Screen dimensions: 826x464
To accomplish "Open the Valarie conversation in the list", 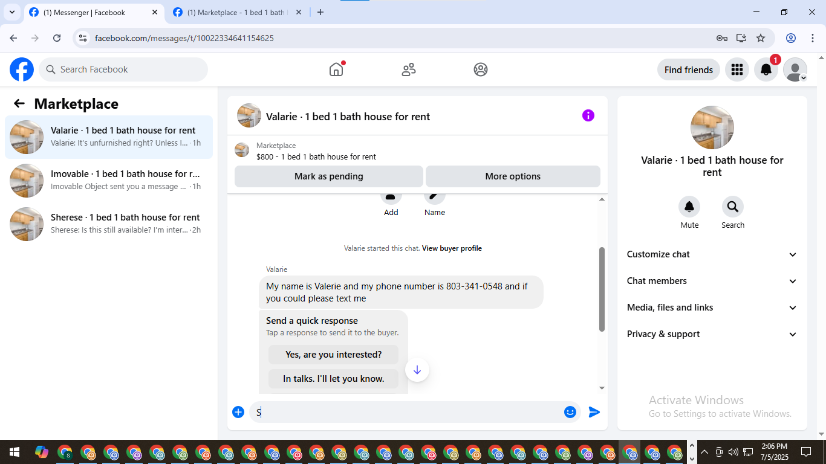I will pyautogui.click(x=109, y=137).
